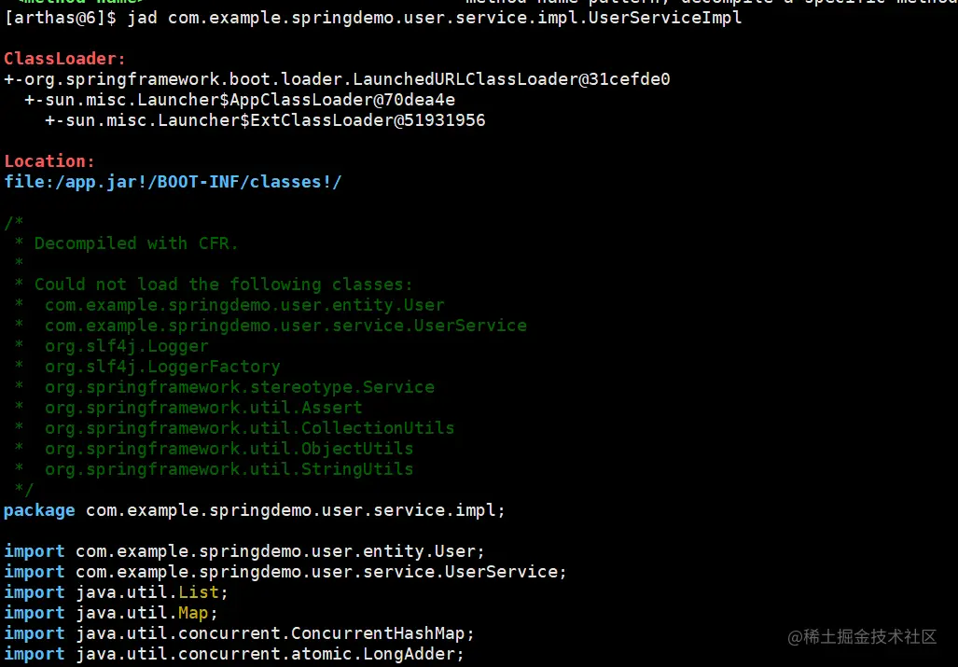Image resolution: width=958 pixels, height=667 pixels.
Task: Click the import of user.entity.User
Action: pyautogui.click(x=244, y=551)
